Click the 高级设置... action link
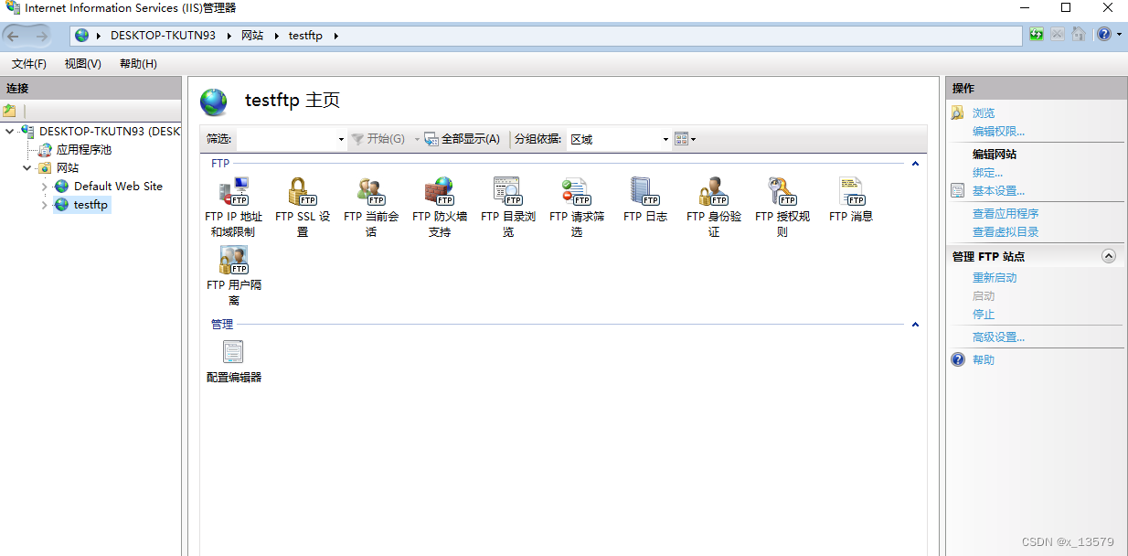This screenshot has height=556, width=1128. pos(999,337)
